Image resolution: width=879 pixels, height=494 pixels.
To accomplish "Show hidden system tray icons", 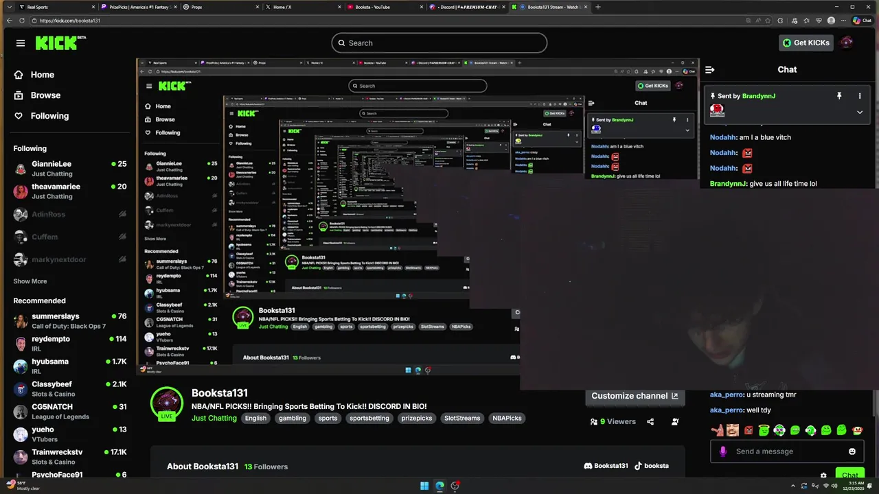I will point(794,486).
